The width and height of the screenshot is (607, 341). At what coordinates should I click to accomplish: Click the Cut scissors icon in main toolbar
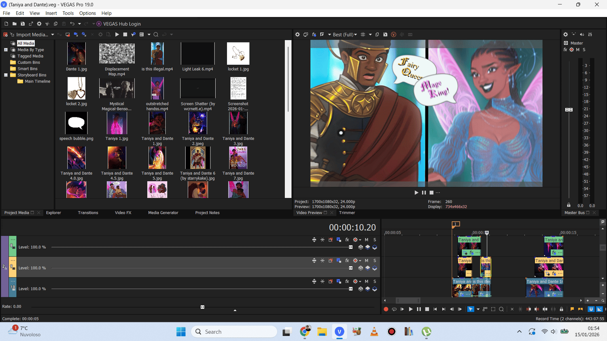(x=47, y=24)
